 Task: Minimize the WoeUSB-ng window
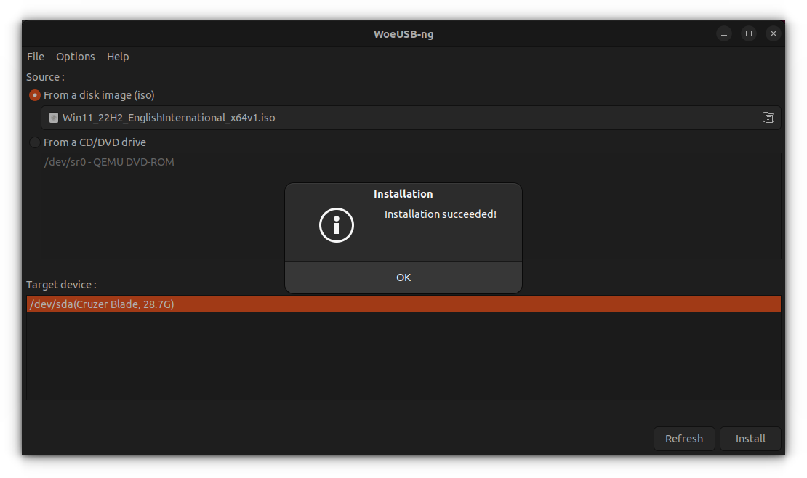point(723,33)
